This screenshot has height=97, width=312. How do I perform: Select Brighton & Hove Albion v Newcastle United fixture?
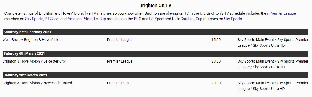click(x=37, y=83)
